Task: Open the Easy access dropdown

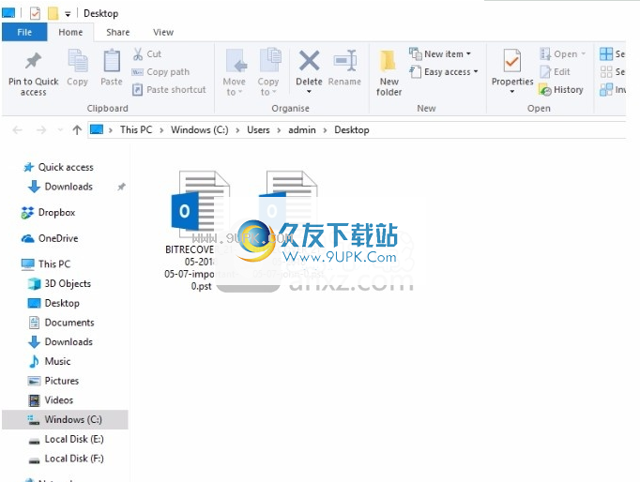Action: pos(444,72)
